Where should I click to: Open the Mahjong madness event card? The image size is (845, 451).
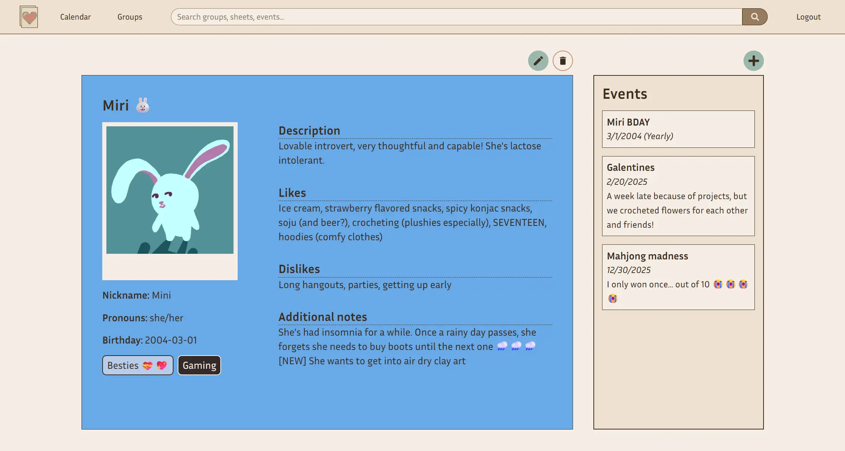pos(678,277)
